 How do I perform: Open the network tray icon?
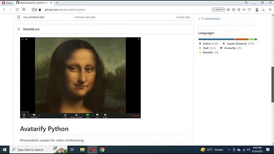tap(244, 150)
